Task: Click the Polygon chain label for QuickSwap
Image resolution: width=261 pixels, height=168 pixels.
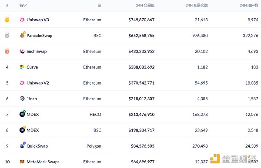Action: click(x=94, y=146)
